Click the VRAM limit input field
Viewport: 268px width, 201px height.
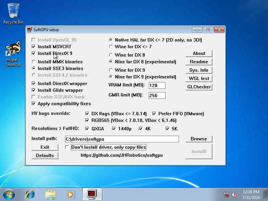pyautogui.click(x=157, y=85)
